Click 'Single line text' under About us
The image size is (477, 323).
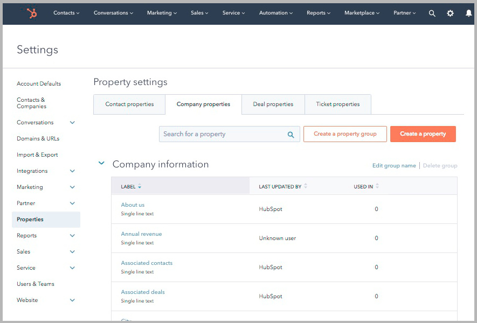[137, 214]
